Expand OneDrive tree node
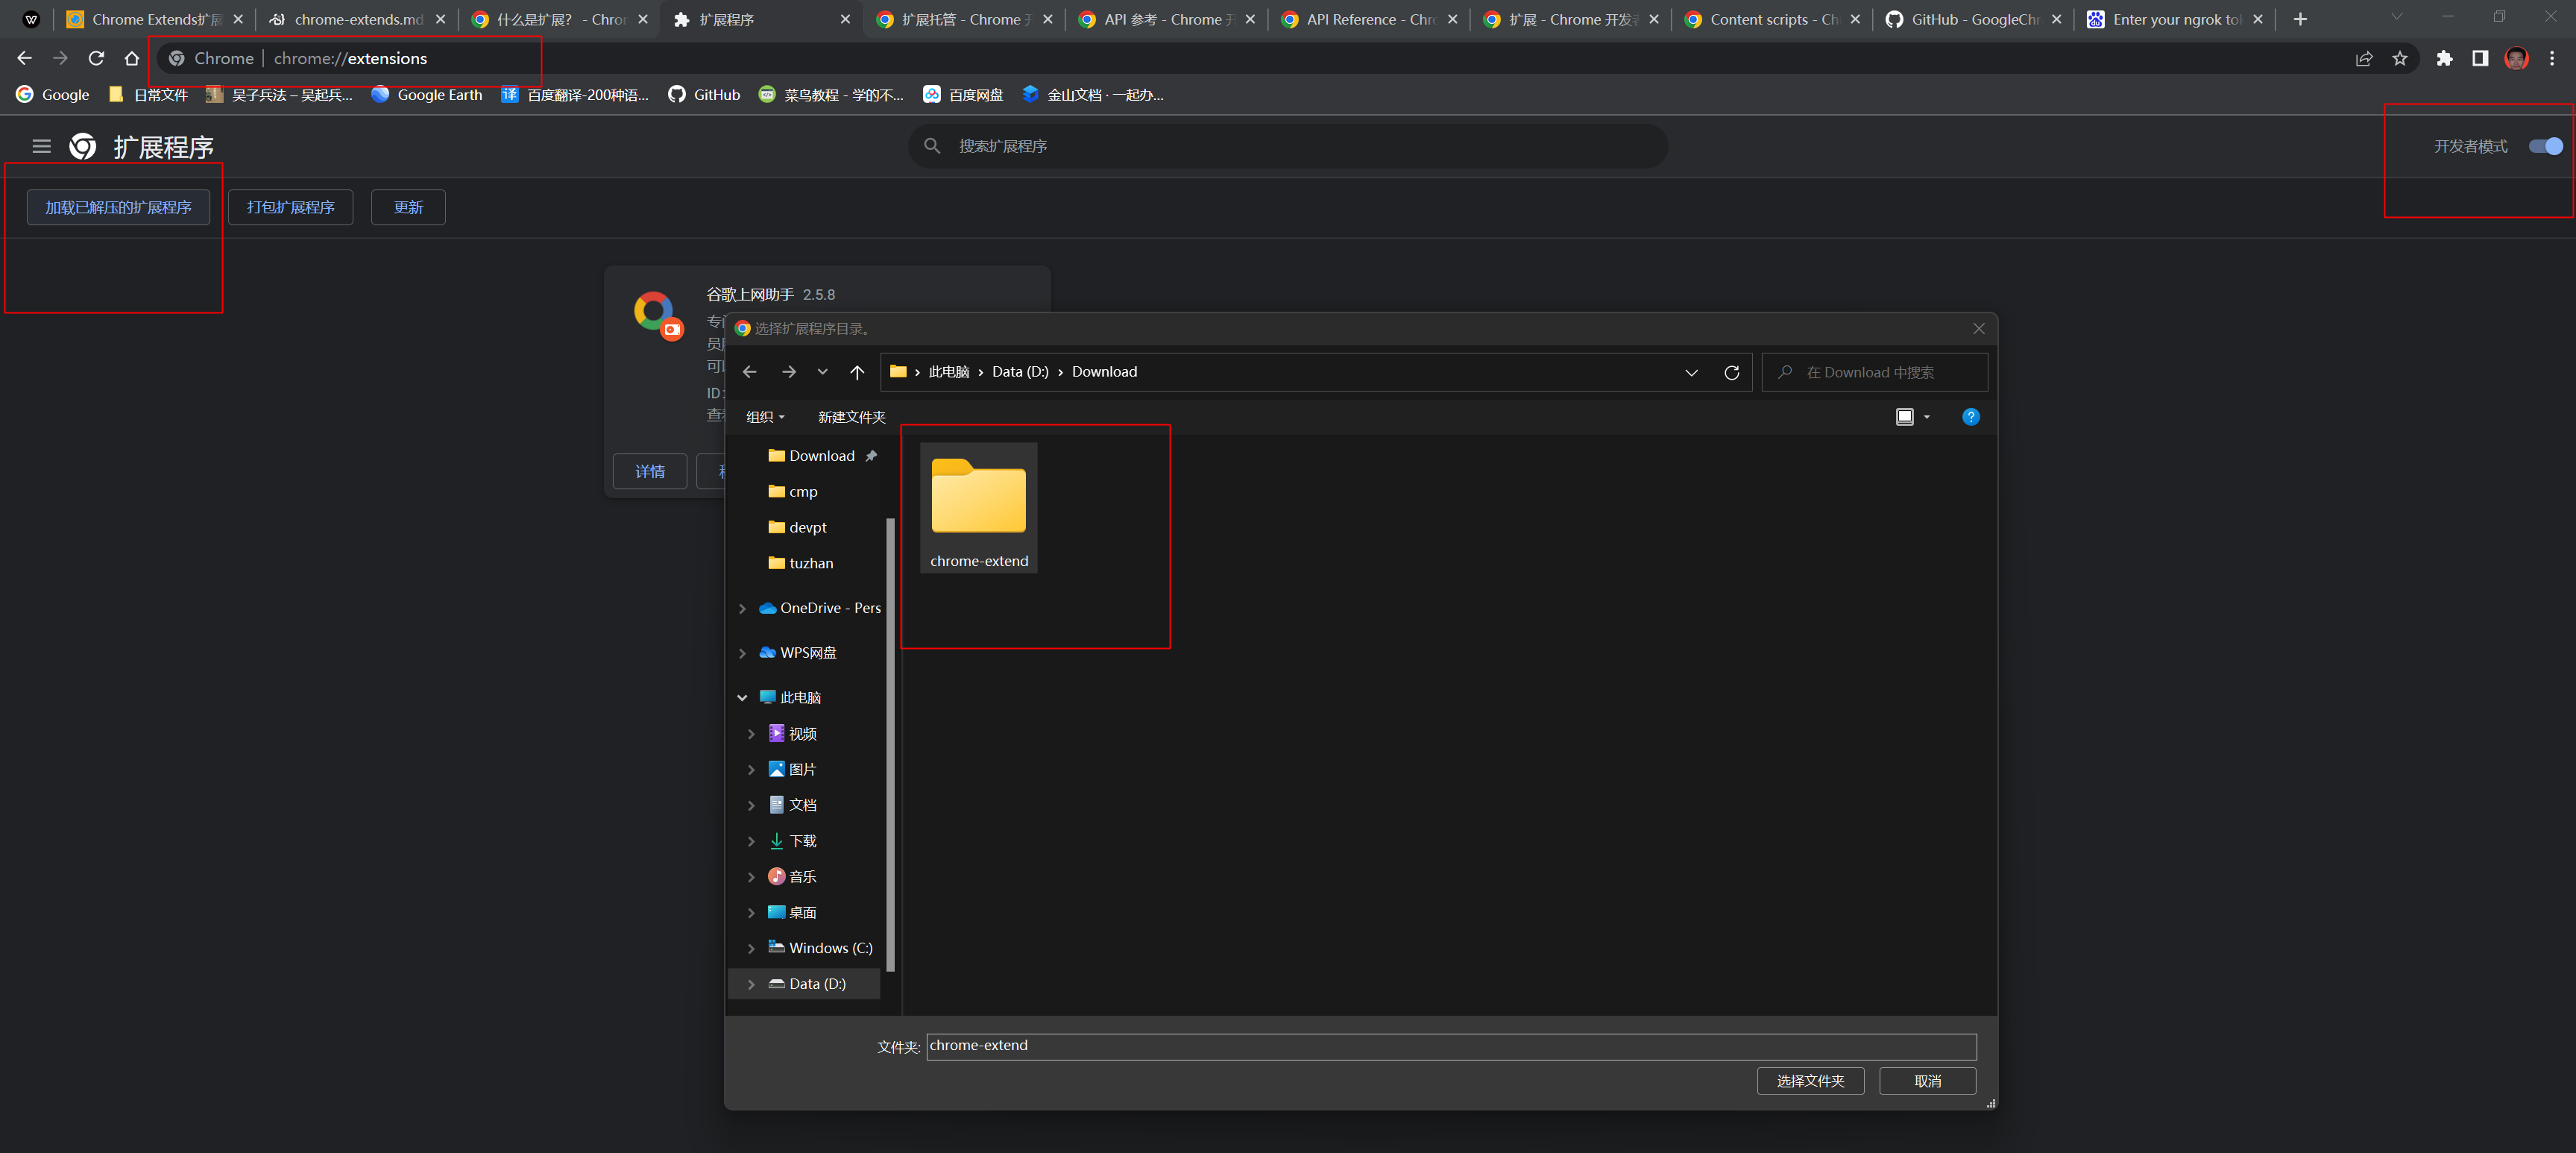 point(742,608)
